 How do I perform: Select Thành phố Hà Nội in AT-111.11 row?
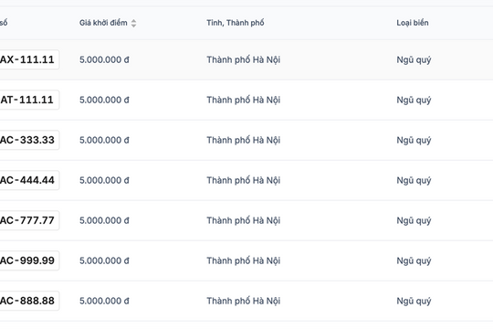(x=244, y=100)
